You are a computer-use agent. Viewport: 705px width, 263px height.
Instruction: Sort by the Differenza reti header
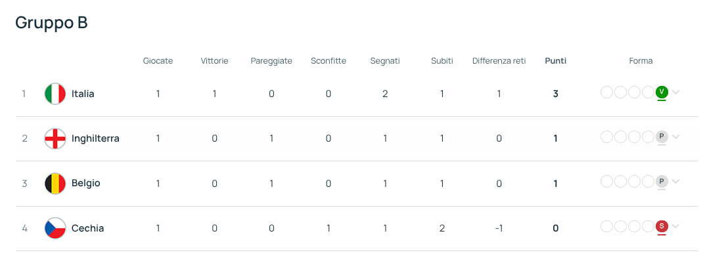point(499,61)
